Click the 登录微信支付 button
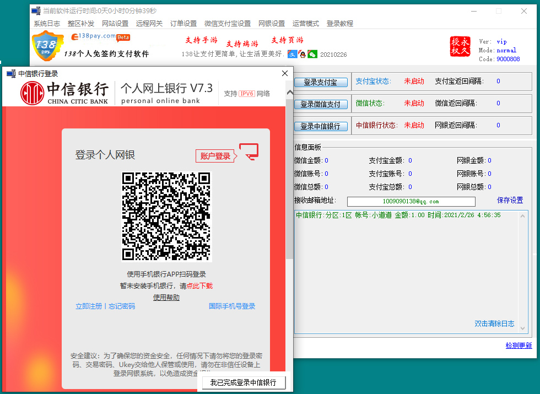This screenshot has width=540, height=394. 321,104
